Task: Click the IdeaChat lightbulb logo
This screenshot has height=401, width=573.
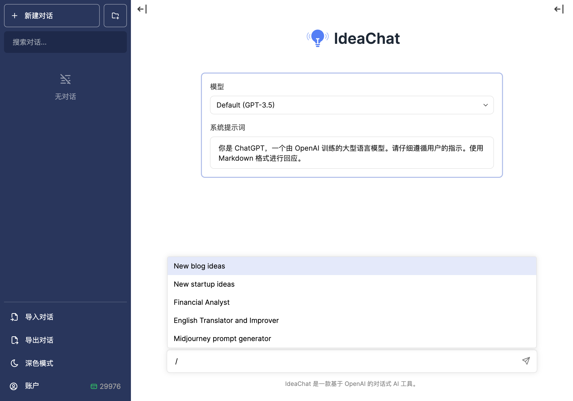Action: [x=317, y=38]
